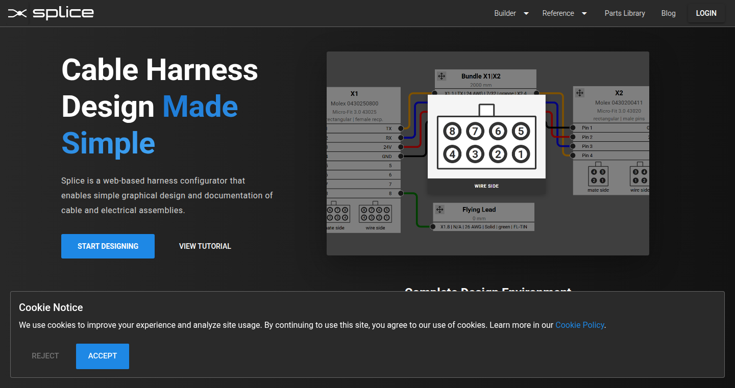Click pin 5 in the enlarged wire side diagram
The image size is (735, 388).
tap(521, 132)
